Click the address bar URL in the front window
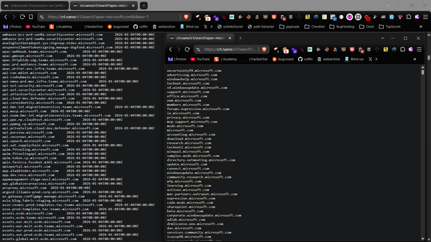 coord(230,49)
